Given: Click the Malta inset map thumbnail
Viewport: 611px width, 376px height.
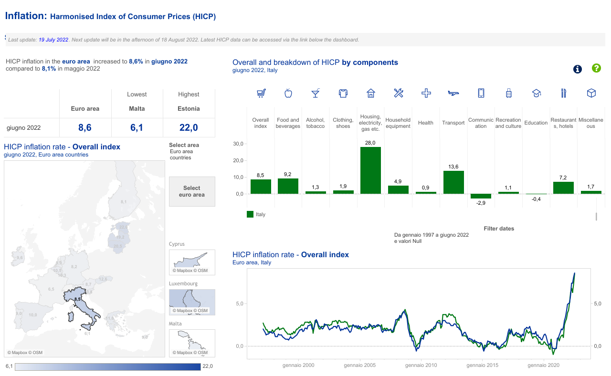Looking at the screenshot, I should pyautogui.click(x=192, y=343).
